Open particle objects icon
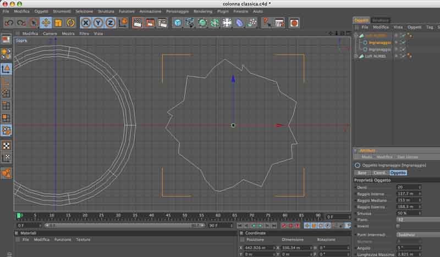Screen dimensions: 440x257 coord(252,23)
